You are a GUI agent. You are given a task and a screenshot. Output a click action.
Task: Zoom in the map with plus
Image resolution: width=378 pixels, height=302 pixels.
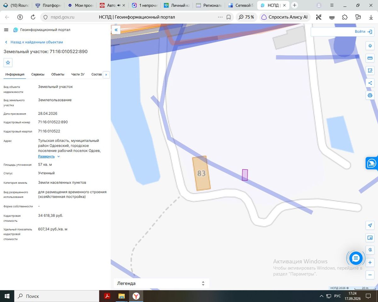pyautogui.click(x=370, y=262)
